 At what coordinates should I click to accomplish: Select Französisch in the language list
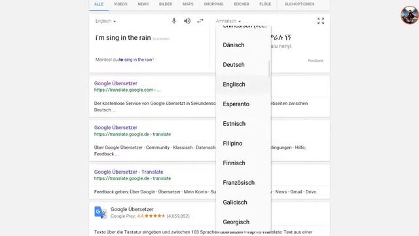tap(243, 183)
